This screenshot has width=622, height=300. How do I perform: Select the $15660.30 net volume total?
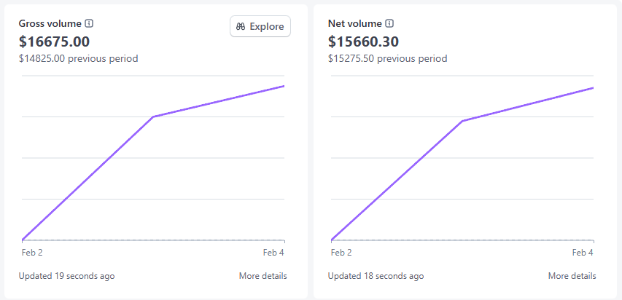363,42
